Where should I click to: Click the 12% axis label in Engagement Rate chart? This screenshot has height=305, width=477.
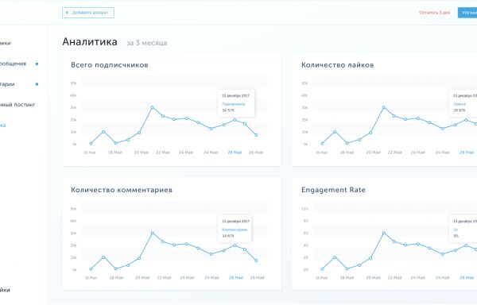(x=304, y=209)
